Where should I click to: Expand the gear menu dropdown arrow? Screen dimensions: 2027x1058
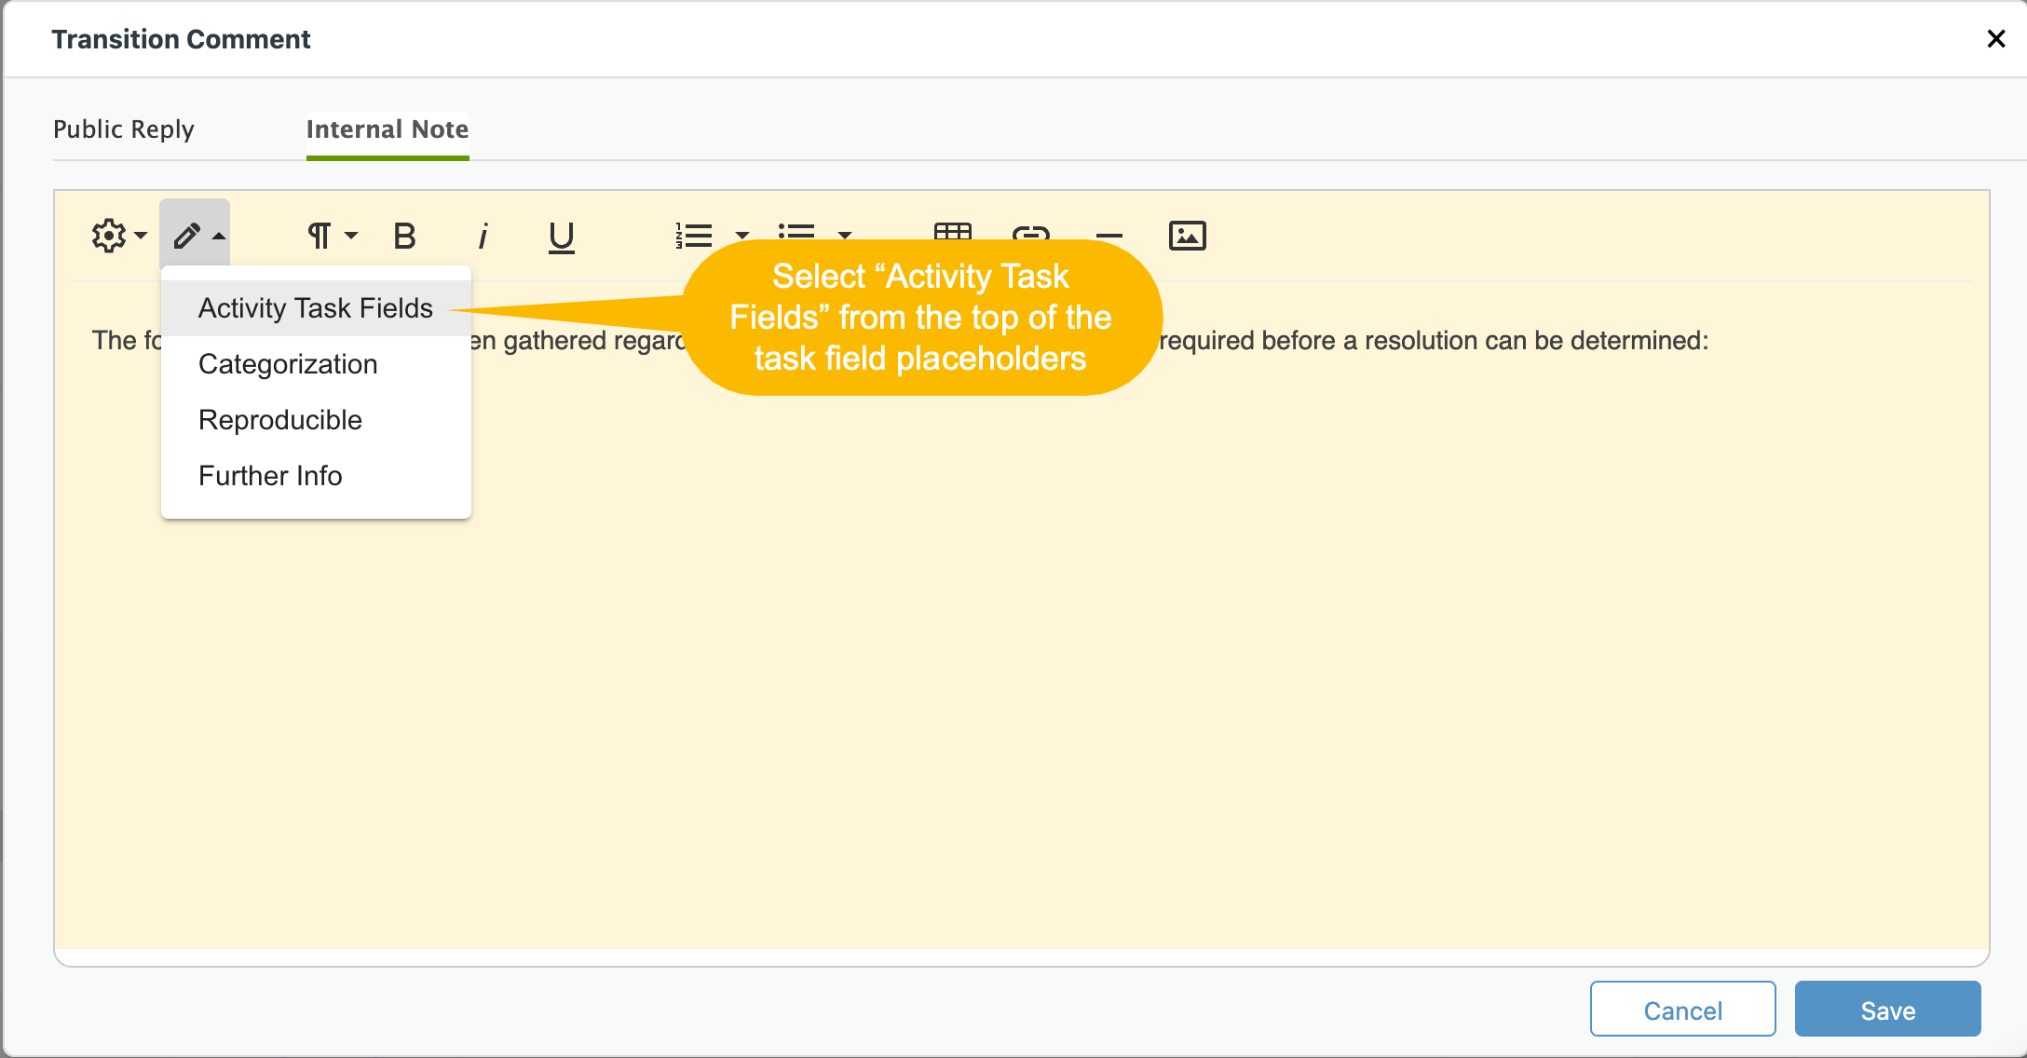(141, 236)
